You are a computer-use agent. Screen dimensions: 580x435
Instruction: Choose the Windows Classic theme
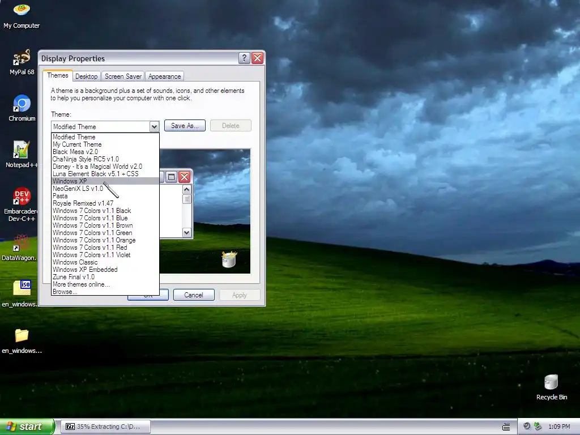tap(105, 262)
